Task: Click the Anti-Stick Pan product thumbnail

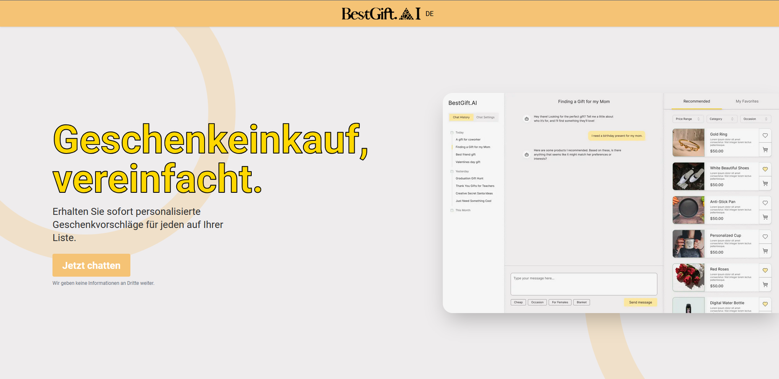Action: pos(688,210)
